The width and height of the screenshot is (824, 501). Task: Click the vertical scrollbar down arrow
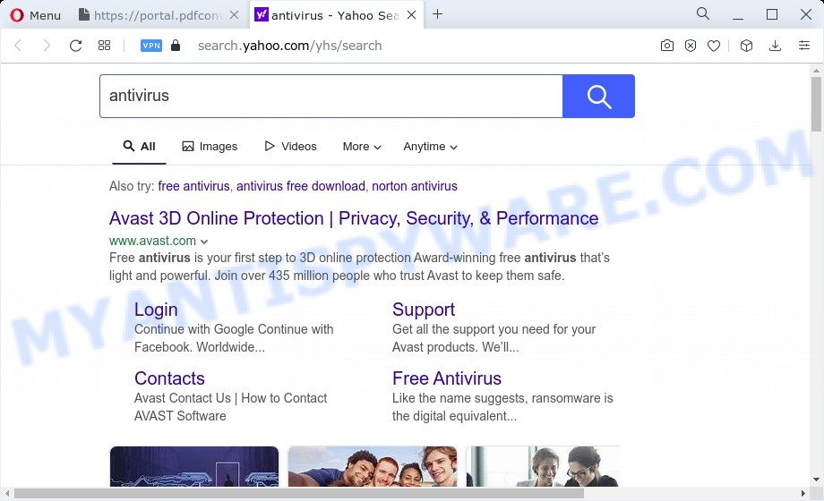[816, 480]
